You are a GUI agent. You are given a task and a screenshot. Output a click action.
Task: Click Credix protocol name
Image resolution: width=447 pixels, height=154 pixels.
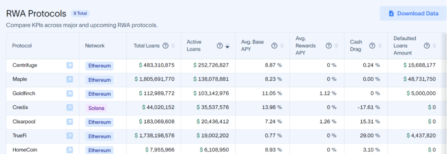[x=20, y=107]
